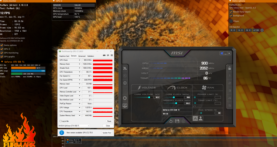Viewport: 277px width, 147px height.
Task: Reset Afterburner settings to default
Action: (171, 121)
